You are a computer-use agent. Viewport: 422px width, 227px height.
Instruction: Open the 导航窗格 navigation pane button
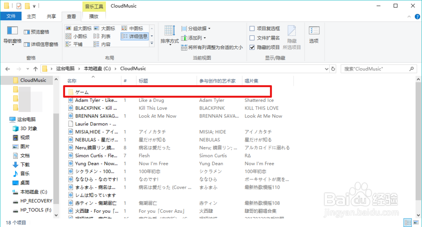pyautogui.click(x=12, y=35)
